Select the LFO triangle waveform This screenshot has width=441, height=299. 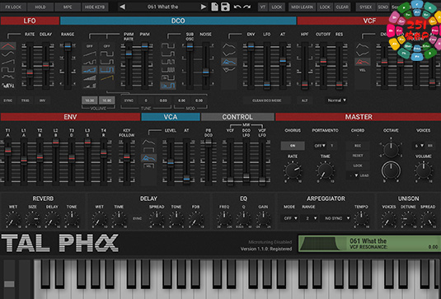[x=8, y=46]
